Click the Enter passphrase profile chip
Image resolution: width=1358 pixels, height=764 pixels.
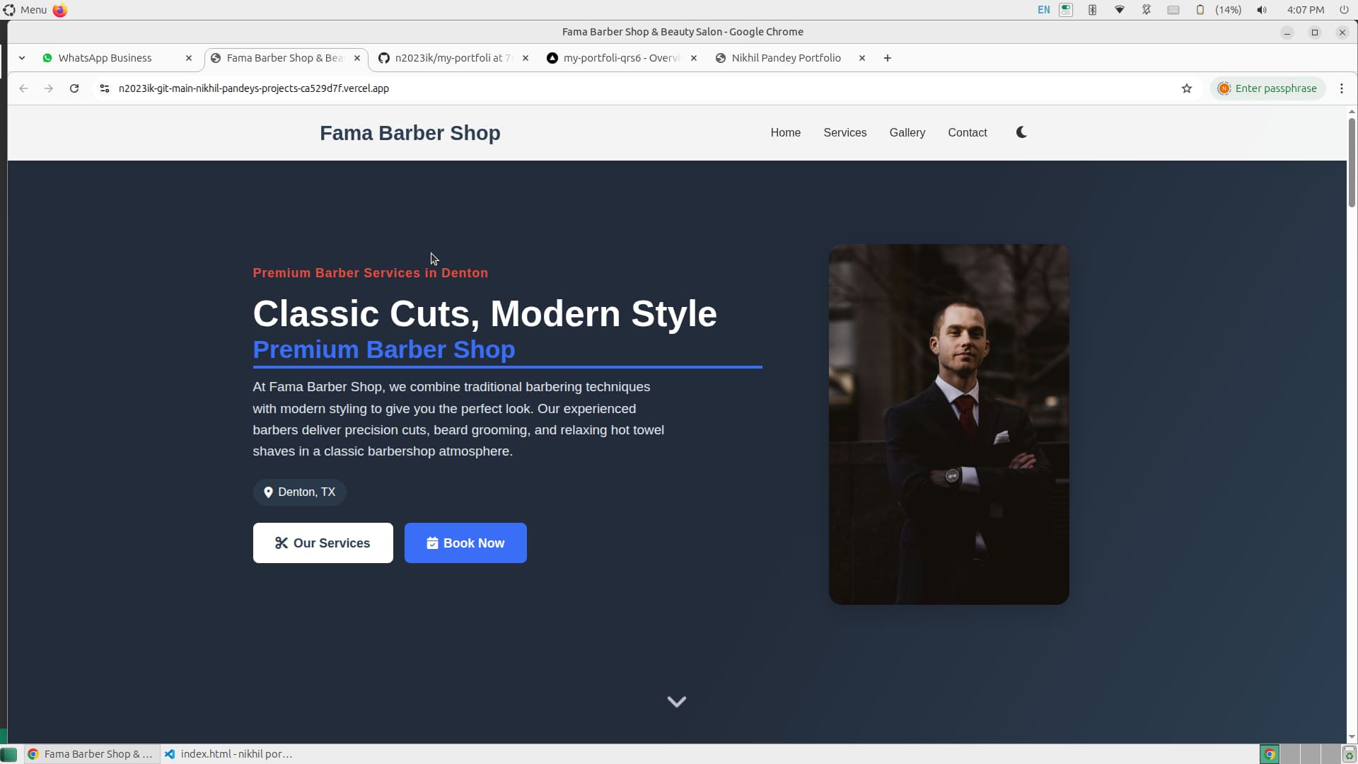pyautogui.click(x=1267, y=88)
